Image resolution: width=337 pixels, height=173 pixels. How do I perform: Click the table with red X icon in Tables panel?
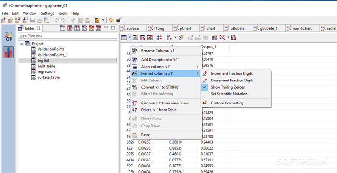(70, 28)
